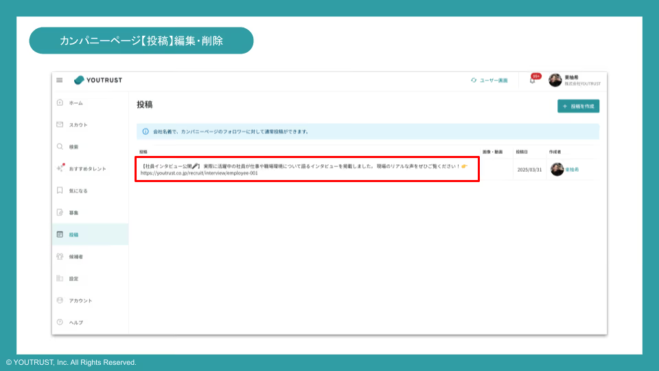Click the YOUTRUST logo
Screen dimensions: 659x371
point(98,80)
